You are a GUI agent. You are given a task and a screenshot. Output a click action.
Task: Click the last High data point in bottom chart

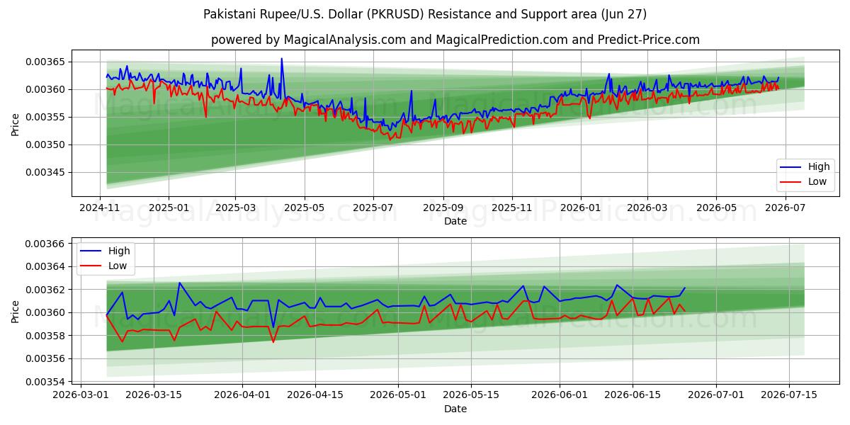tap(684, 288)
